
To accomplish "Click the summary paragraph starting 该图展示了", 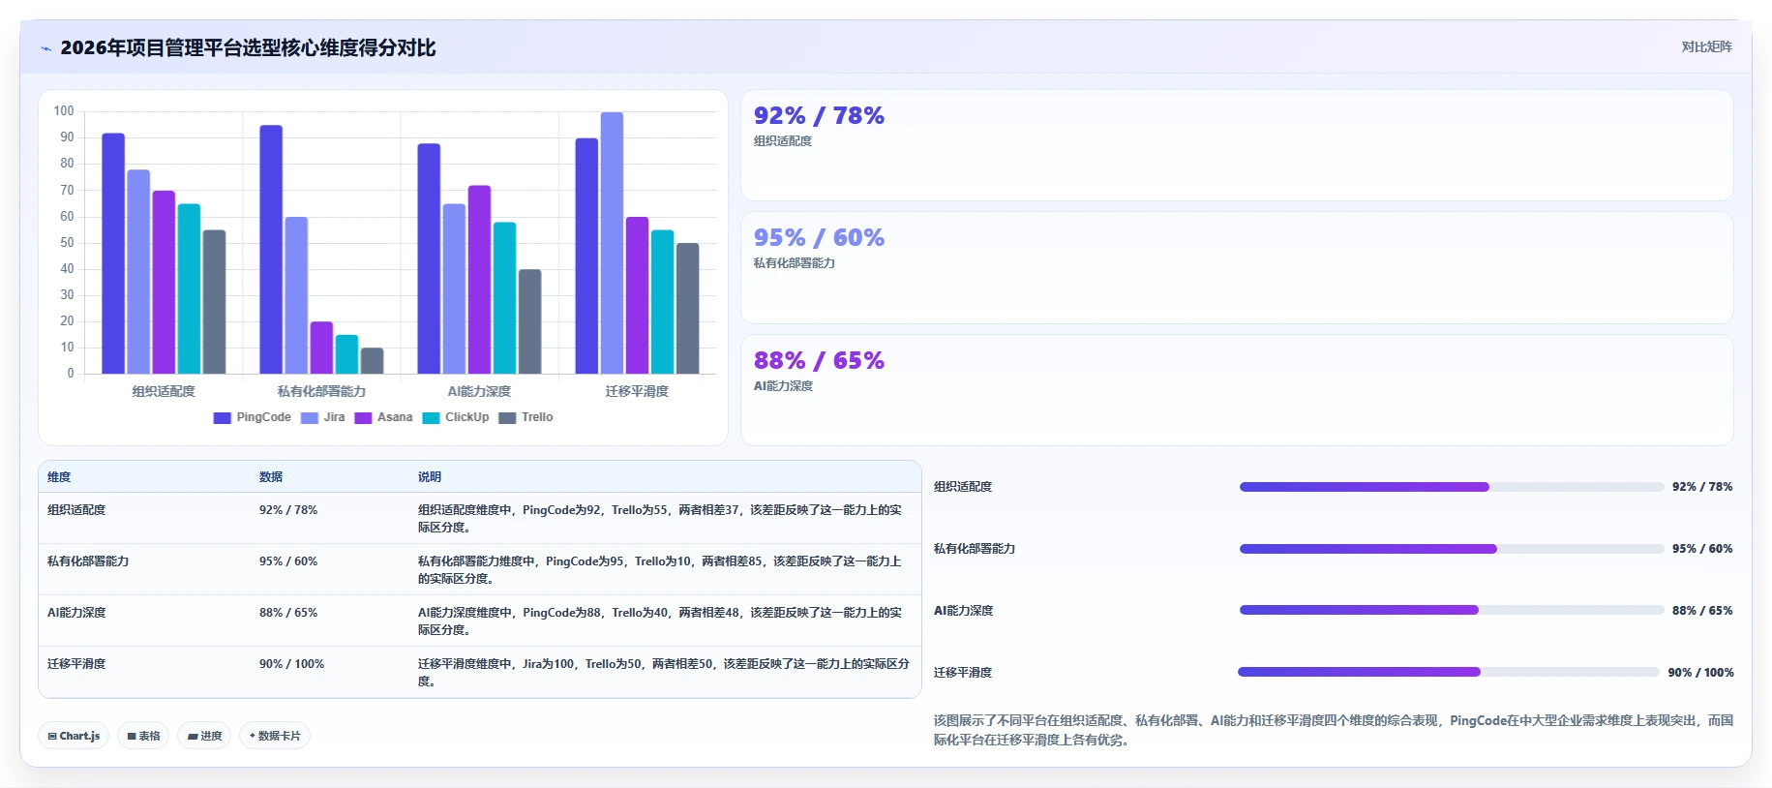I will [1333, 730].
